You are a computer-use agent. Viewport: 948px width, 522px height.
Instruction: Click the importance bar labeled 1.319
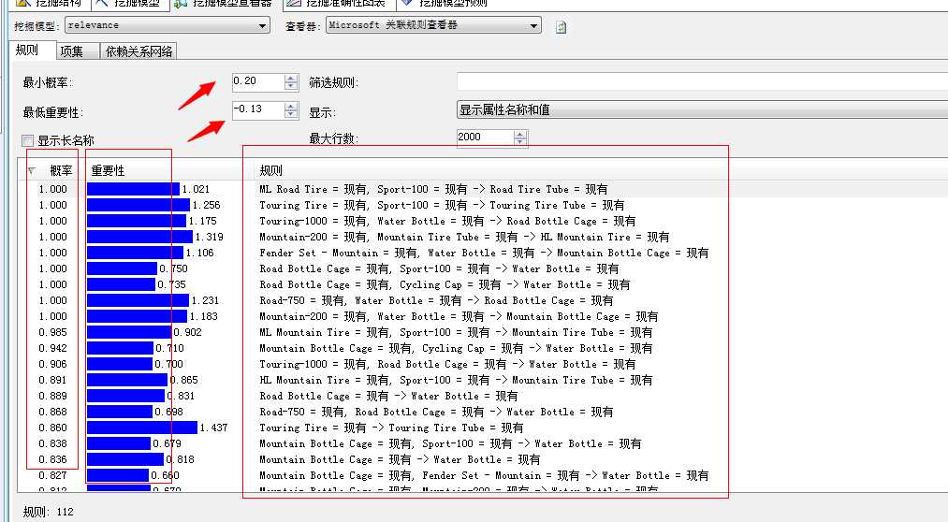click(139, 237)
